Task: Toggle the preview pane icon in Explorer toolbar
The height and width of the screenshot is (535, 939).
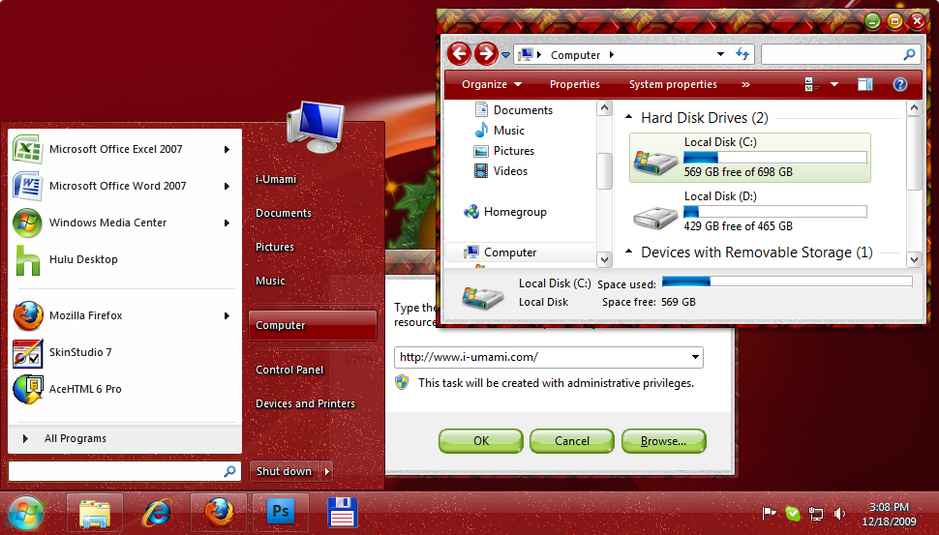Action: coord(864,84)
